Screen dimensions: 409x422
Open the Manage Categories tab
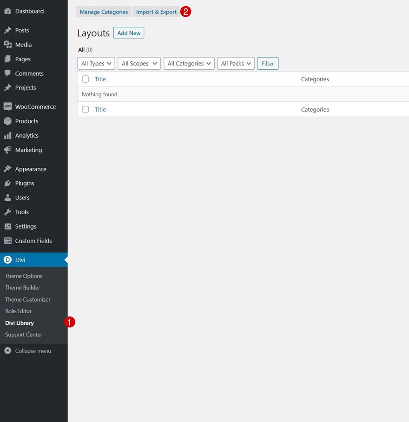pos(103,12)
